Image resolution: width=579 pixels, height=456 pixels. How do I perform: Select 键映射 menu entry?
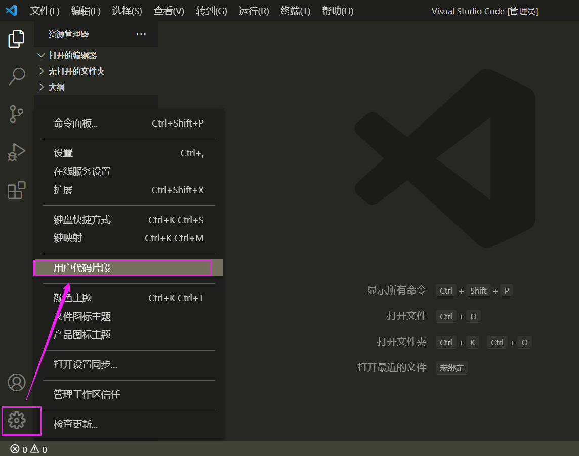pyautogui.click(x=129, y=238)
